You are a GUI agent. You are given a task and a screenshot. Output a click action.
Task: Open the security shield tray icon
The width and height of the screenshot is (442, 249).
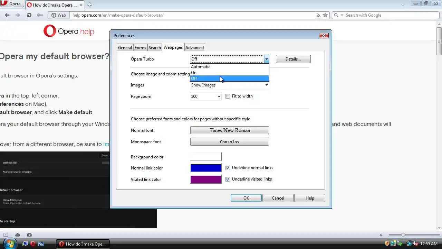coord(387,244)
